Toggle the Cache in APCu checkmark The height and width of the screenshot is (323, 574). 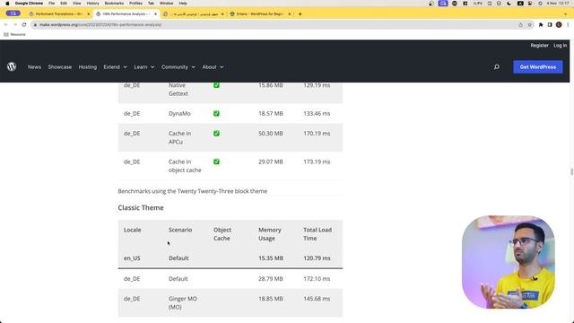click(x=216, y=134)
